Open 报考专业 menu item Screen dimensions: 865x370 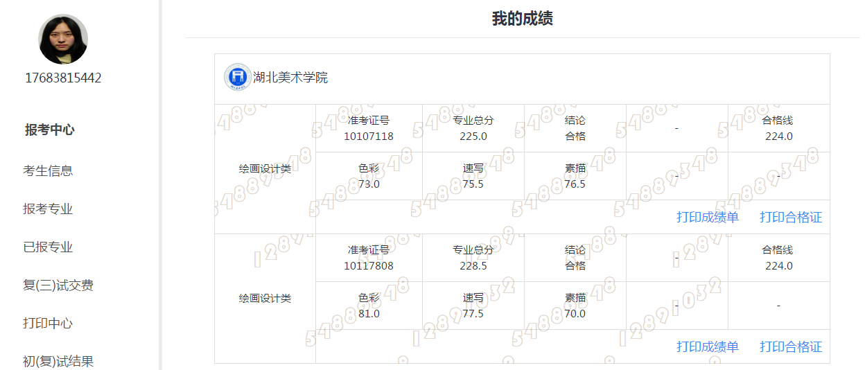point(48,209)
